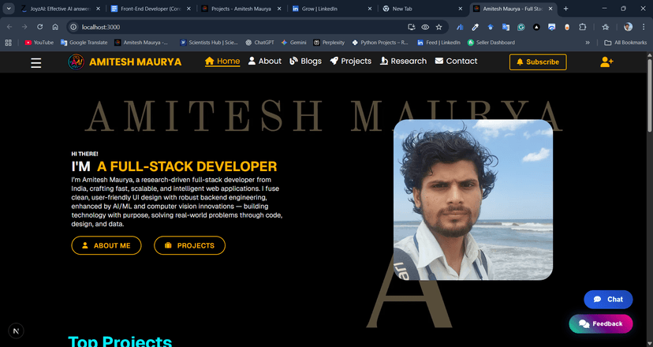Click the add-user sign up icon
Image resolution: width=653 pixels, height=347 pixels.
click(x=606, y=62)
